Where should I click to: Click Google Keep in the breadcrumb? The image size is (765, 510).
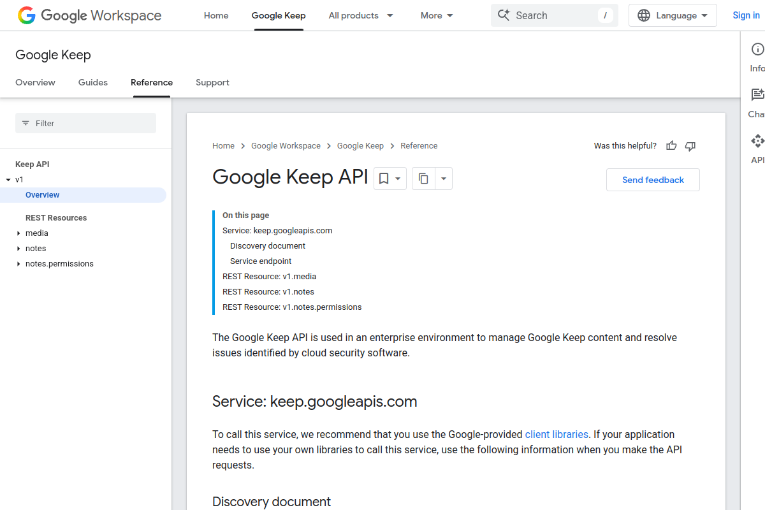[x=360, y=146]
